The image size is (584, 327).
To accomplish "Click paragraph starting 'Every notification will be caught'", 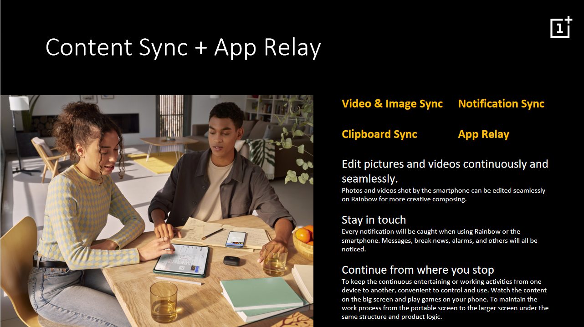I will pos(440,240).
